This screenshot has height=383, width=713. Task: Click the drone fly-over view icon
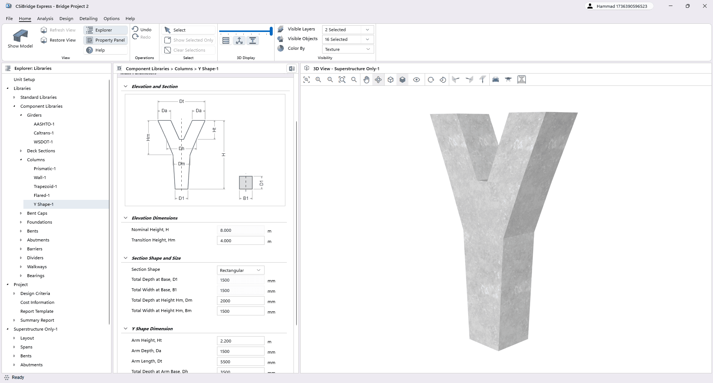pyautogui.click(x=508, y=79)
